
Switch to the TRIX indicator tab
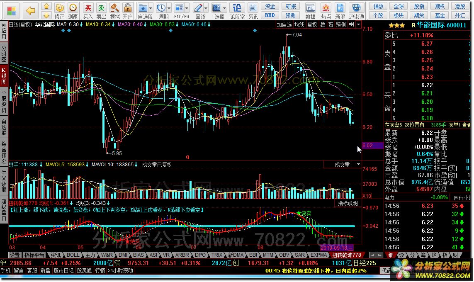point(217,255)
